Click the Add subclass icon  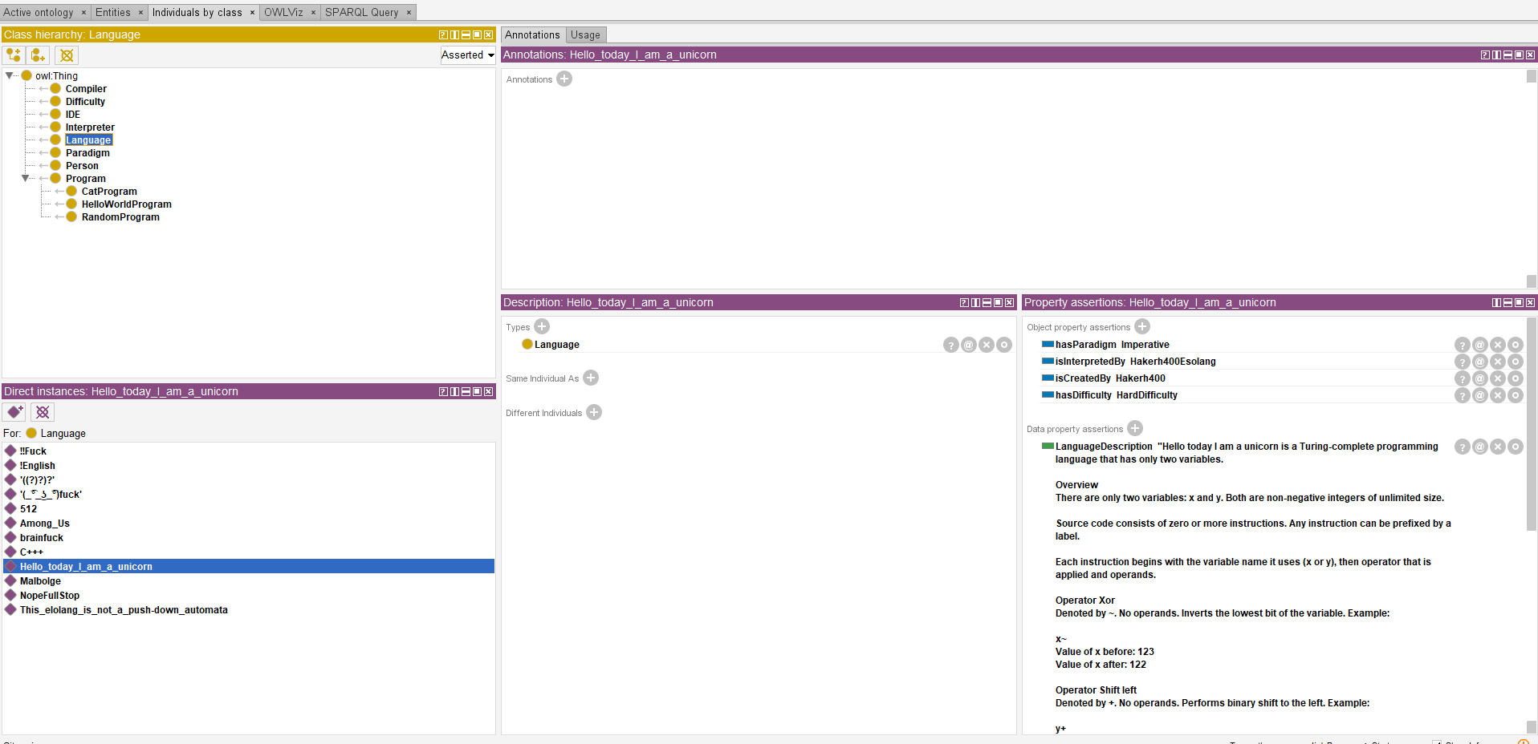(14, 55)
